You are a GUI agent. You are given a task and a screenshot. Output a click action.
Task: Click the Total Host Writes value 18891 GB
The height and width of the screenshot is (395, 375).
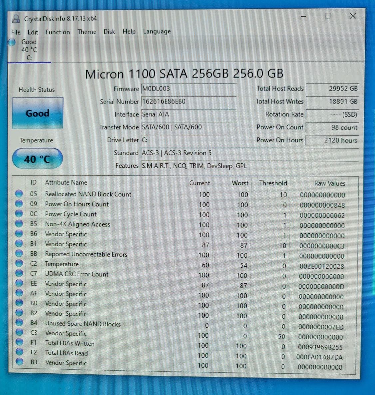click(x=332, y=101)
